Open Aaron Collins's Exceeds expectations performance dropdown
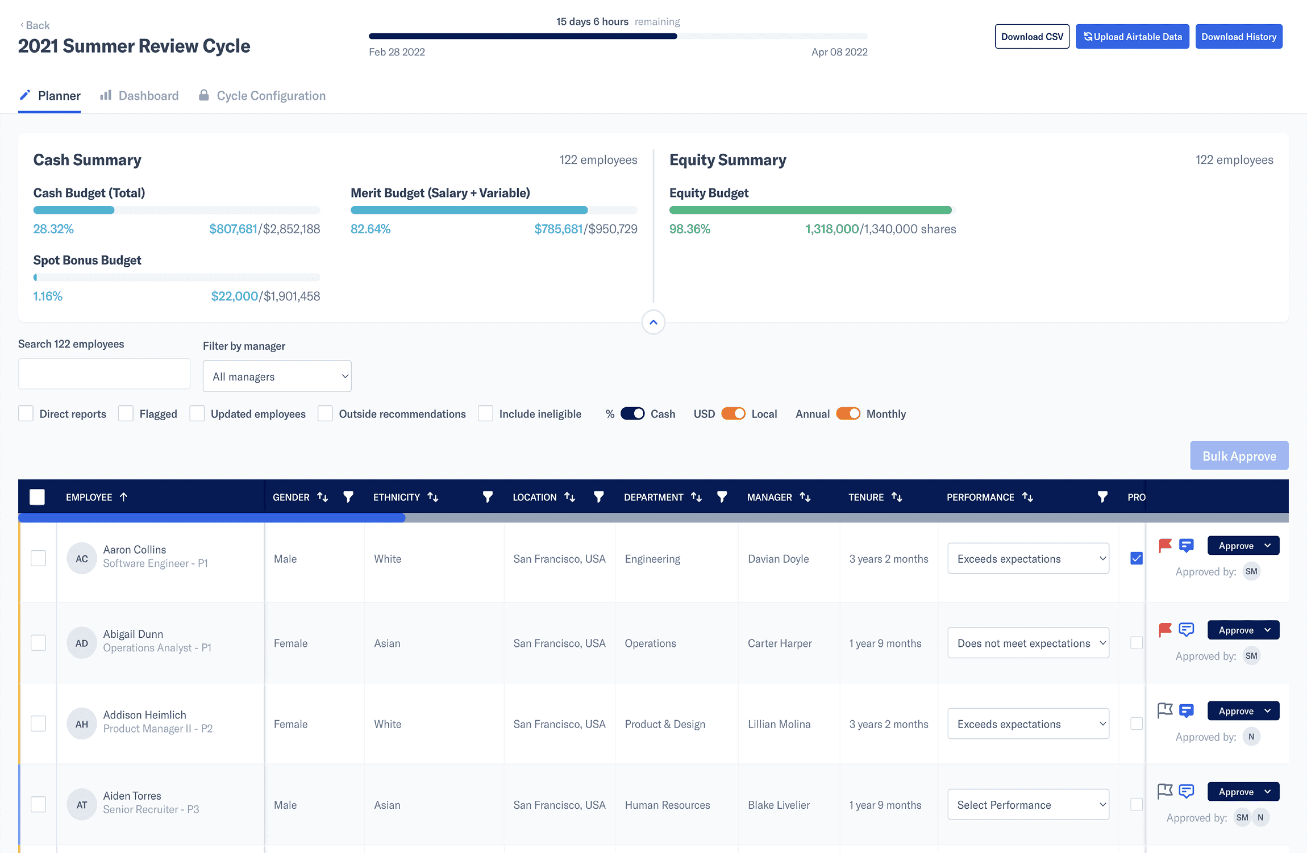This screenshot has height=853, width=1307. pyautogui.click(x=1028, y=558)
